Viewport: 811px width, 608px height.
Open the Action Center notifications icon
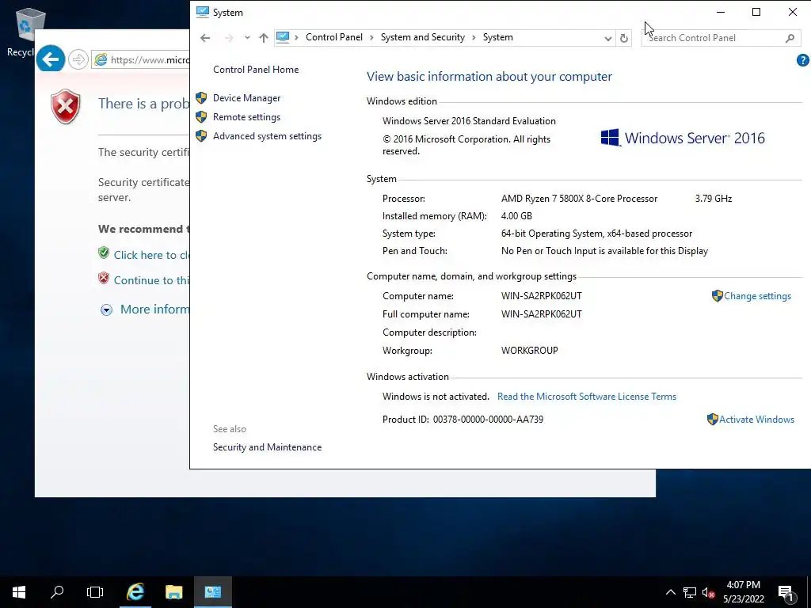tap(786, 592)
